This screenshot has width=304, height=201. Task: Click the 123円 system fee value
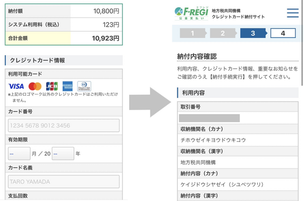click(x=111, y=25)
